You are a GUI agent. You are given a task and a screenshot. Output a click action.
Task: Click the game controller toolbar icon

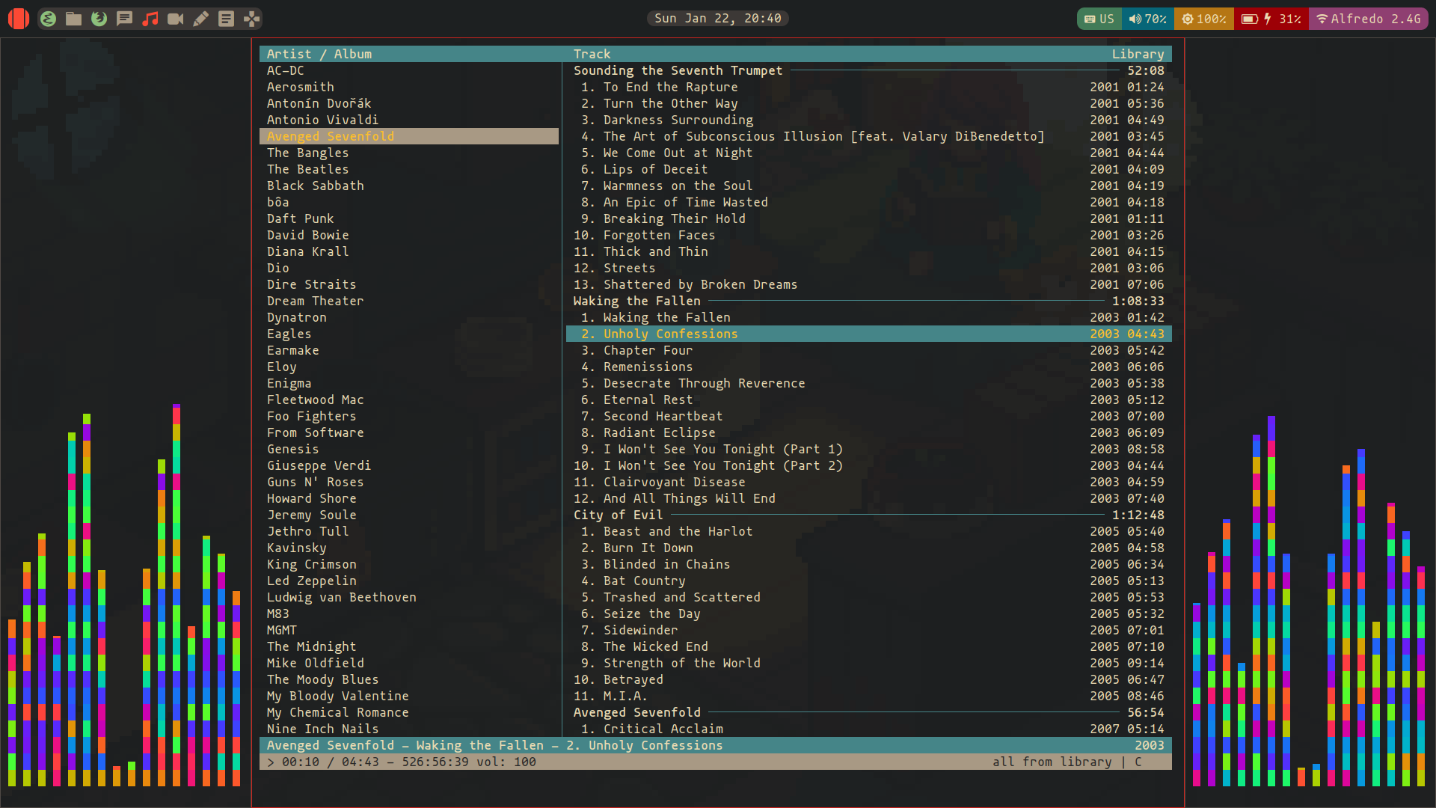pyautogui.click(x=253, y=18)
